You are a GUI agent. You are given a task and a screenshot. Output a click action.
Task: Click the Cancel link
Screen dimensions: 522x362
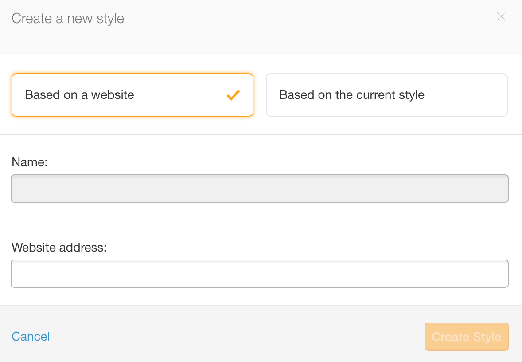[x=30, y=337]
